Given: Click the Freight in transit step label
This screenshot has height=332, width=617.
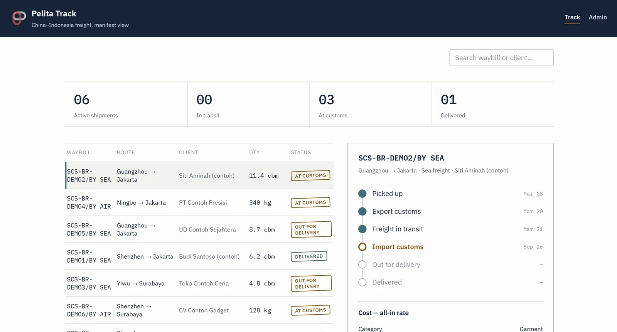Looking at the screenshot, I should 398,229.
